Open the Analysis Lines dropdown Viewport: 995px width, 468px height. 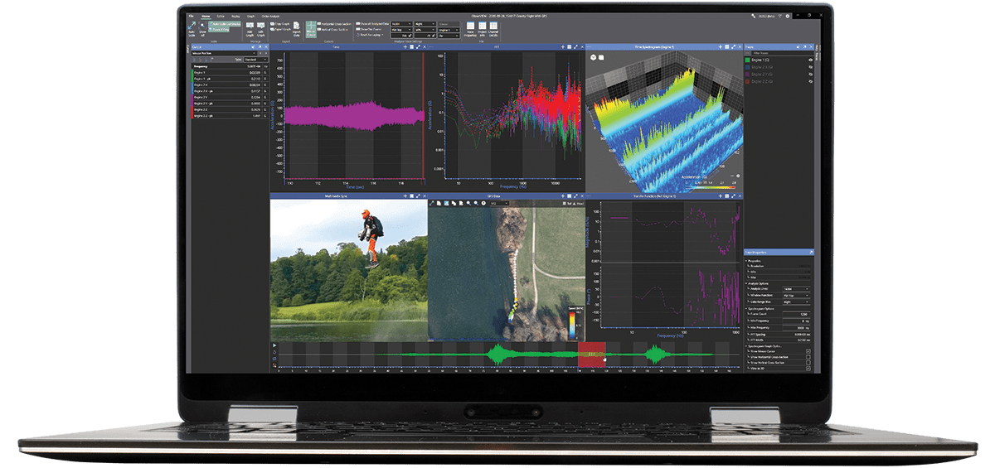[796, 289]
